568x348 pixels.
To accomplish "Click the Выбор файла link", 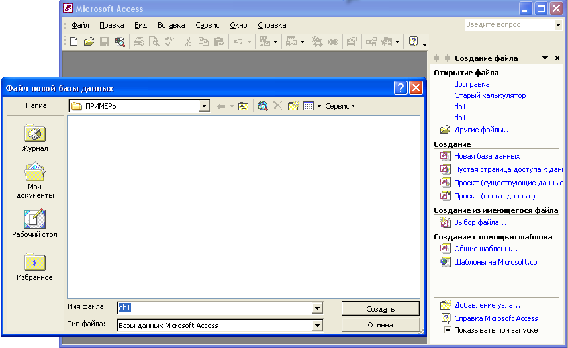I will (x=480, y=222).
